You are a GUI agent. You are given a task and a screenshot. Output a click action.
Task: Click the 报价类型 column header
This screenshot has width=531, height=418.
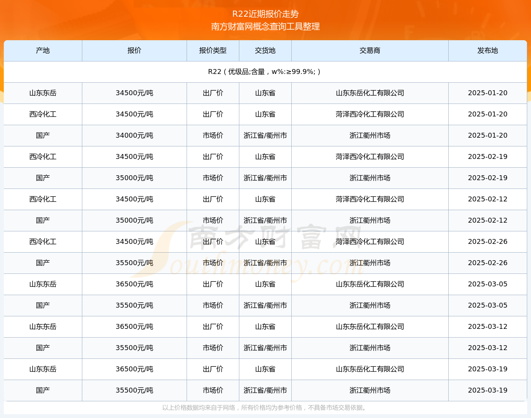click(x=213, y=50)
